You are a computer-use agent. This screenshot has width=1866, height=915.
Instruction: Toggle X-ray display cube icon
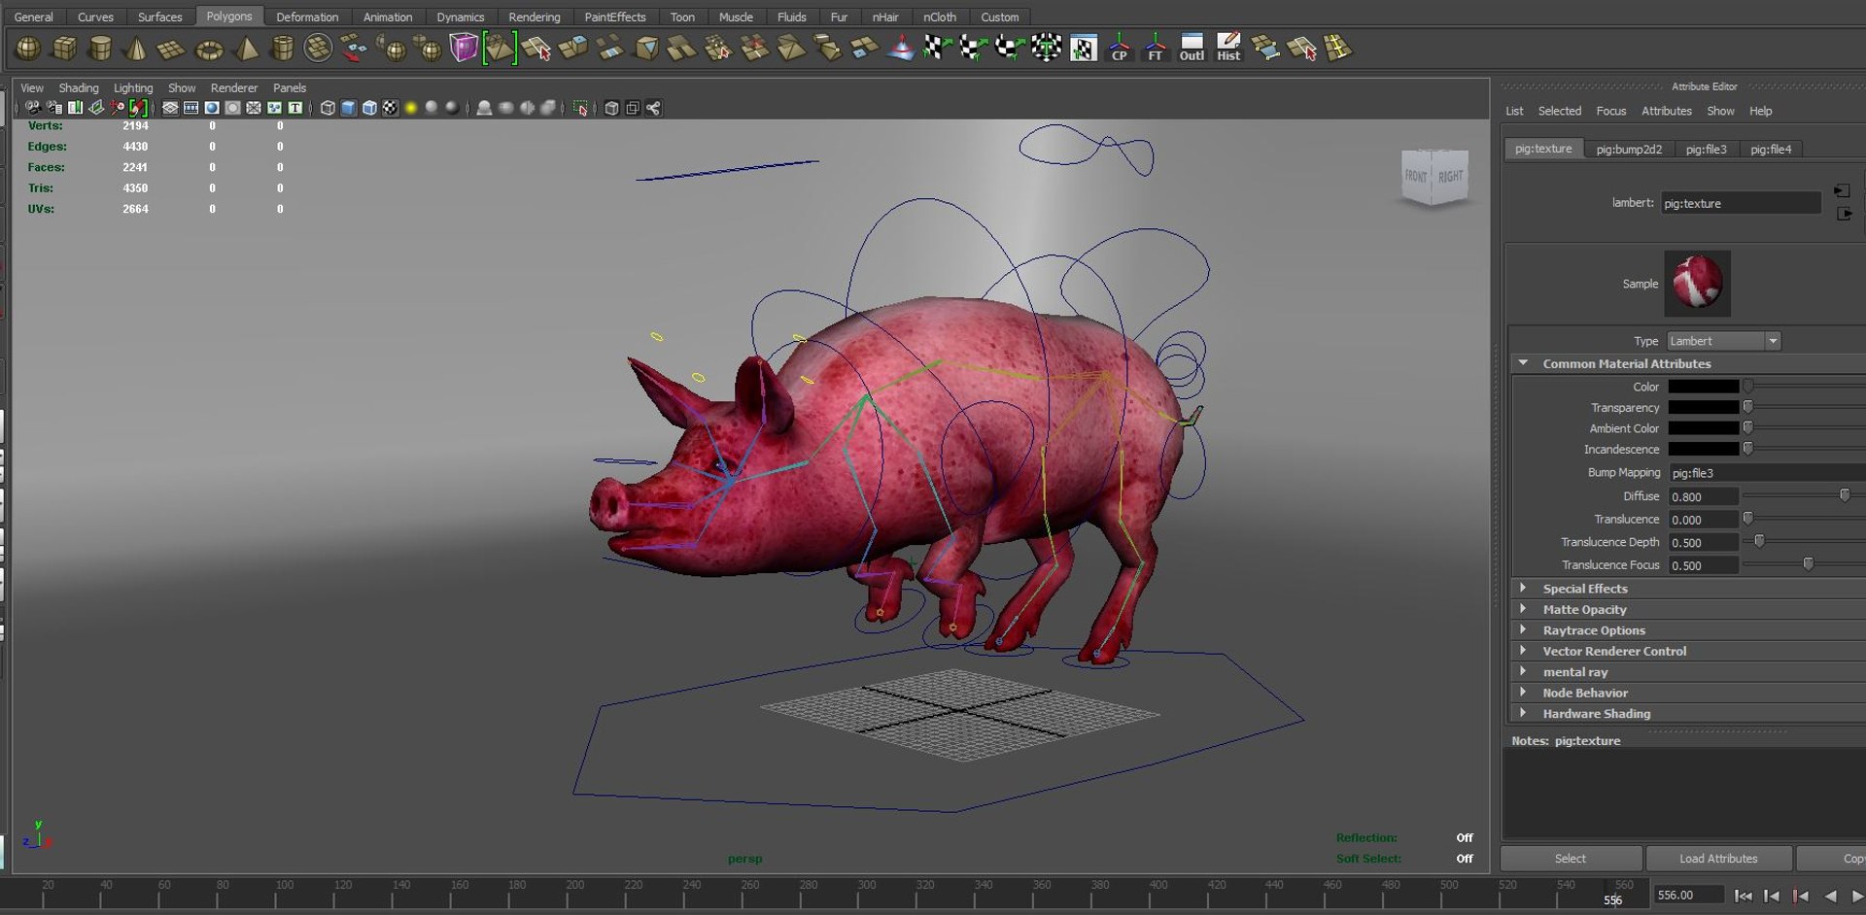[611, 108]
